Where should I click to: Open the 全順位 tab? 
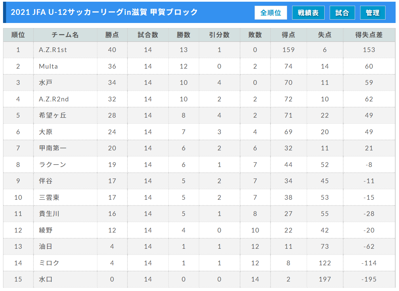click(x=271, y=13)
